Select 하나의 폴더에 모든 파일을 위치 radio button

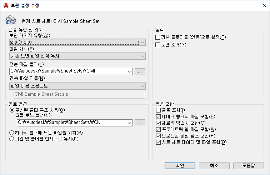12,133
